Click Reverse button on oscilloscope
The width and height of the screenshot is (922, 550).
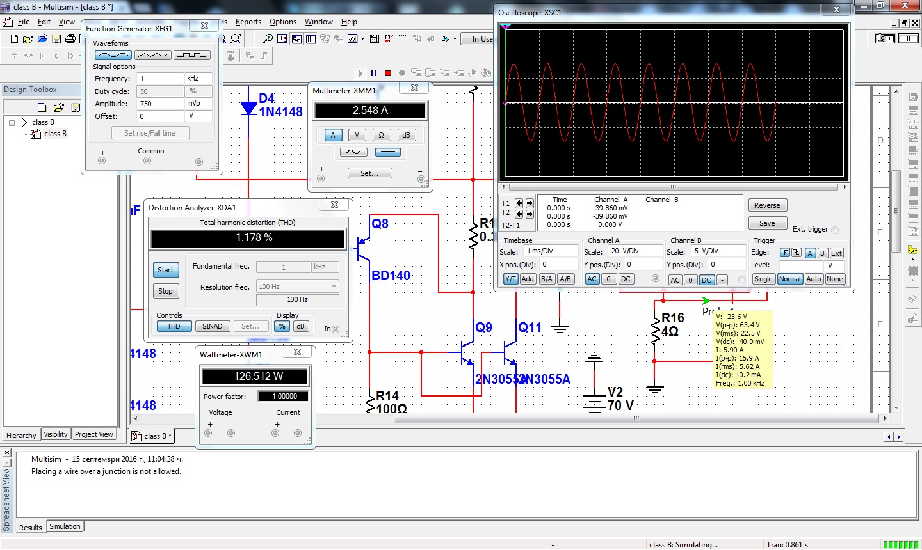pyautogui.click(x=767, y=205)
